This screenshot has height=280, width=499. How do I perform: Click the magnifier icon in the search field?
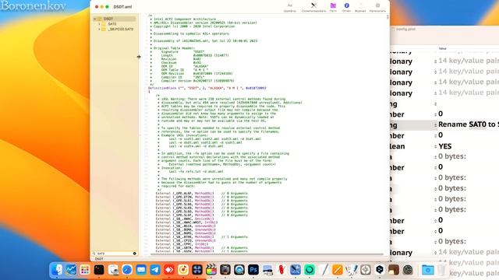point(94,254)
